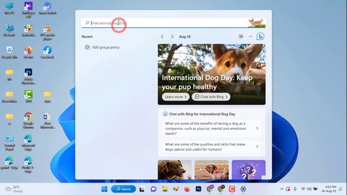Screen dimensions: 347x195
Task: Go to the next day's search highlight
Action: click(172, 37)
